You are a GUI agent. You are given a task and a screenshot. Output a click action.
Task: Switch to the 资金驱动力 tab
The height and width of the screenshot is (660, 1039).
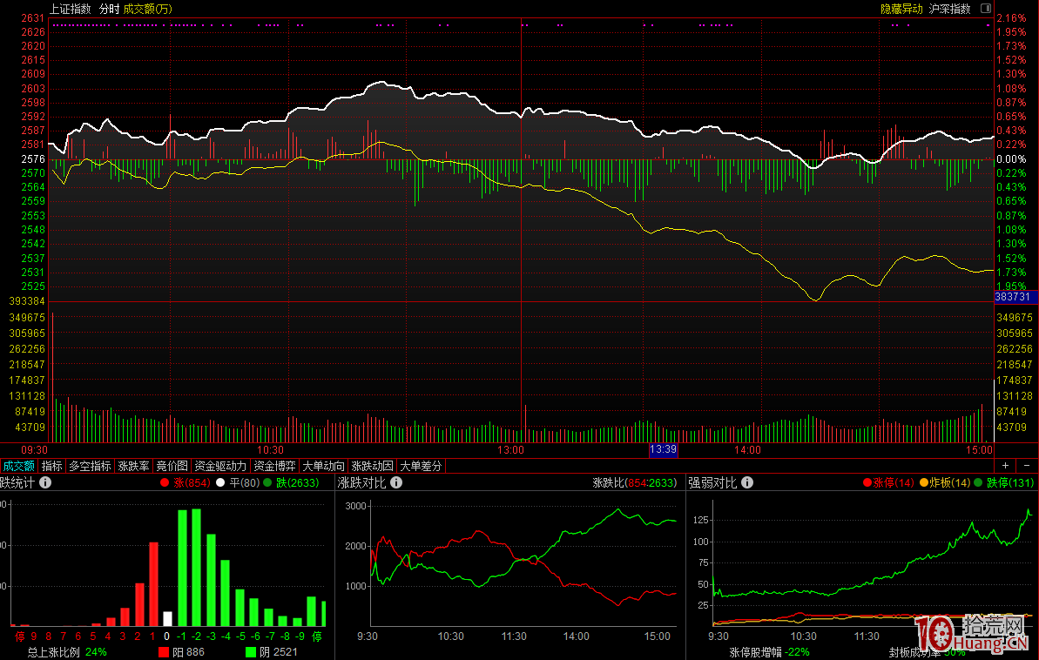(219, 466)
